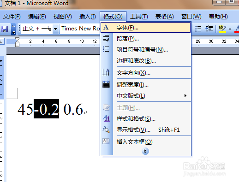Open the 文件(F) menu
Screen dimensions: 239x182
12,17
